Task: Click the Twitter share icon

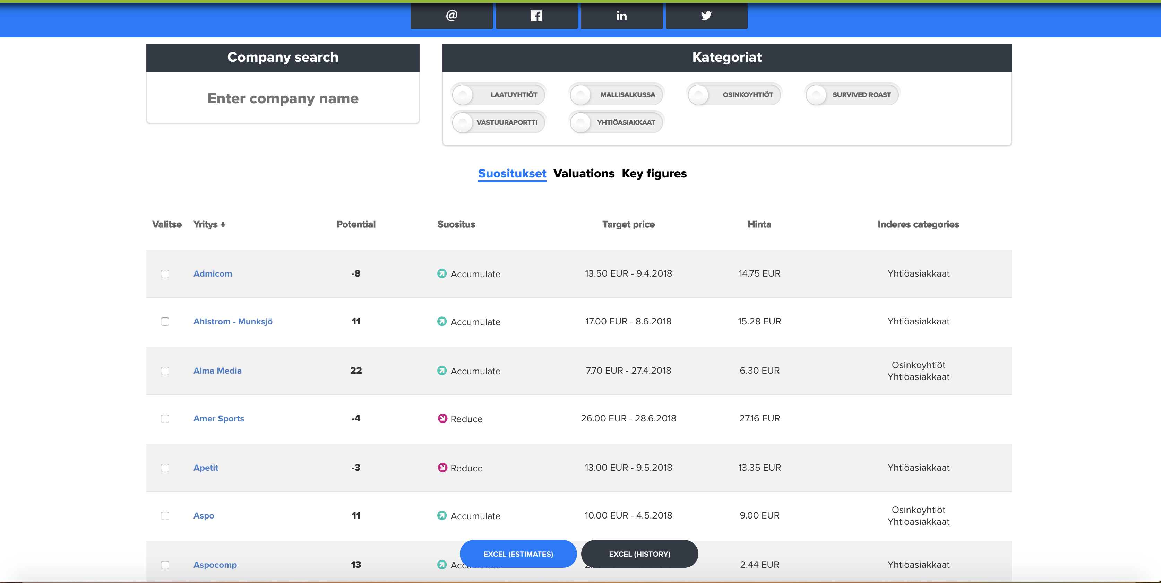Action: tap(706, 16)
